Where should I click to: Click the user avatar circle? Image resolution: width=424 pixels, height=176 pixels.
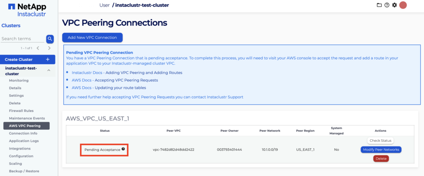tap(403, 5)
